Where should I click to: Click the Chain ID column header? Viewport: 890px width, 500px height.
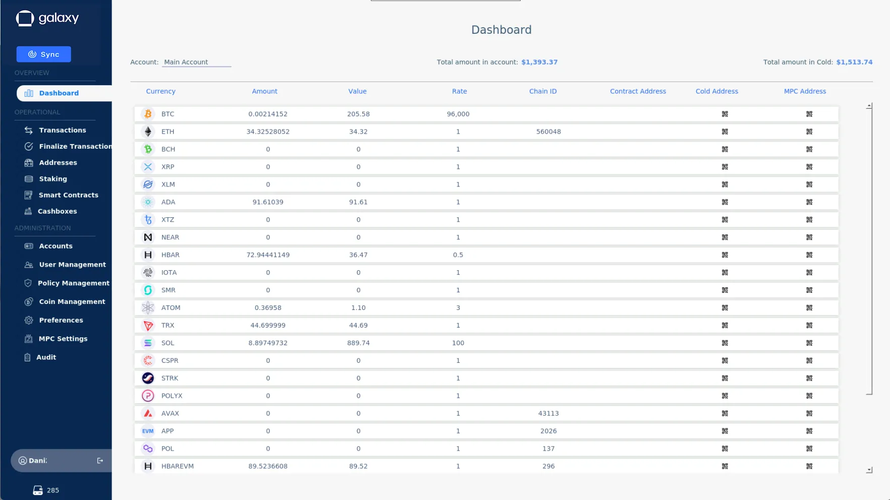tap(543, 91)
